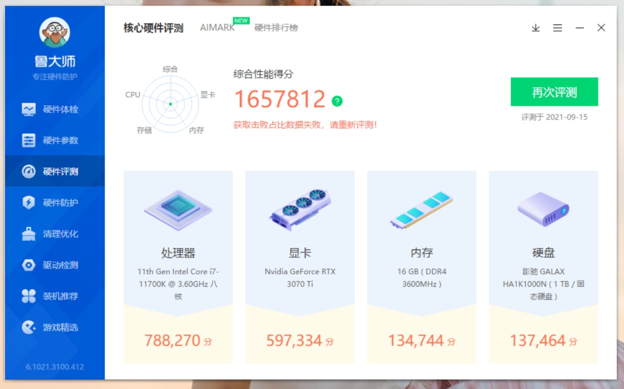Switch to the AIMARK tab
624x389 pixels.
click(216, 28)
